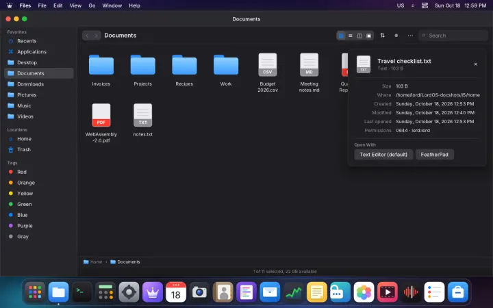Go back with the left chevron

(x=87, y=36)
